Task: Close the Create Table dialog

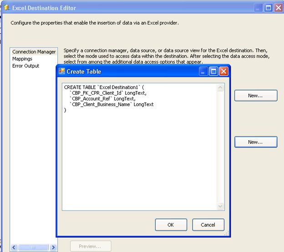Action: [223, 71]
